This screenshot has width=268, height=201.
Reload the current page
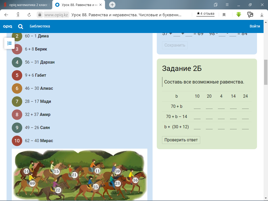pos(29,15)
